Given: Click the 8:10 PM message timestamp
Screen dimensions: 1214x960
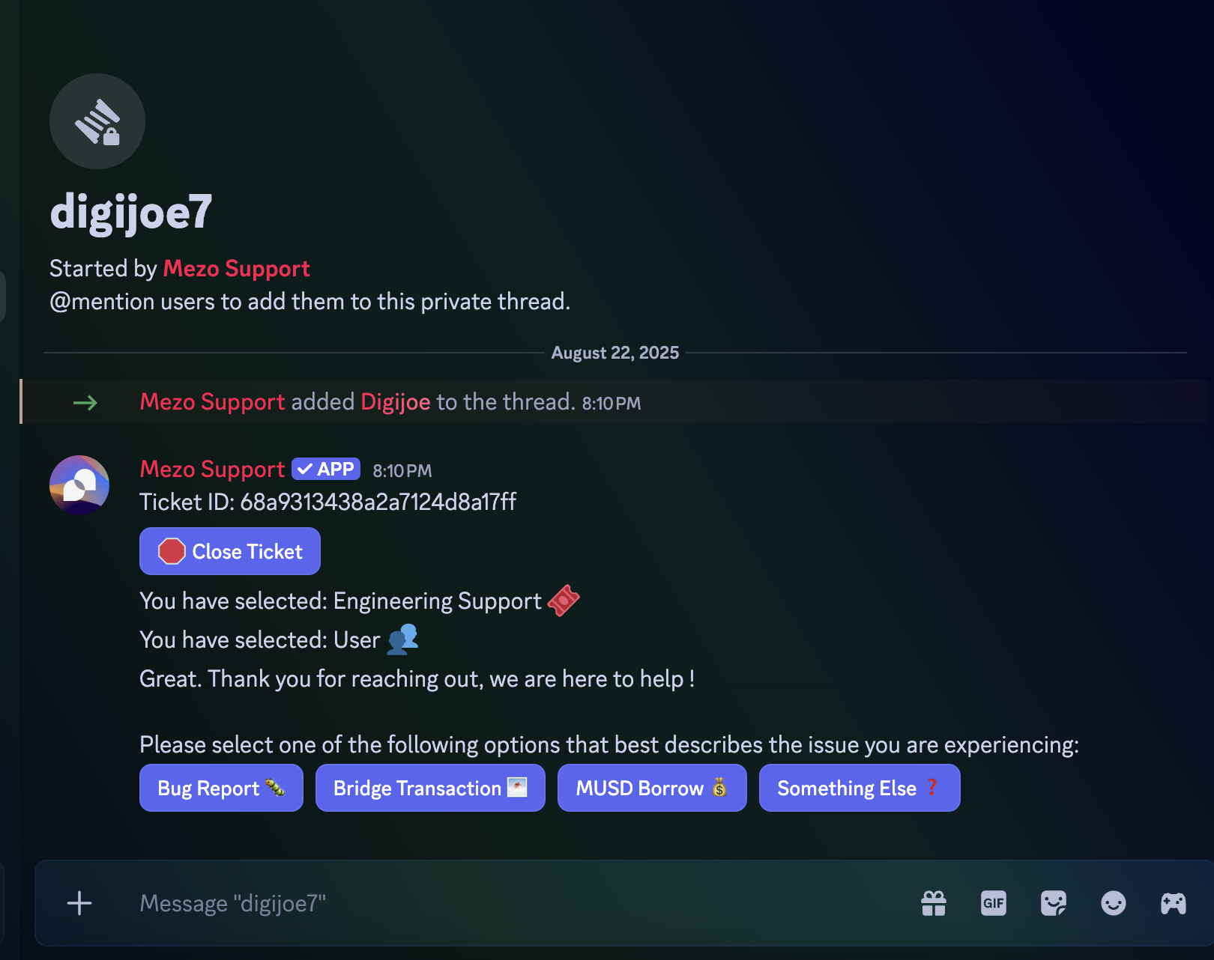Looking at the screenshot, I should [x=402, y=471].
